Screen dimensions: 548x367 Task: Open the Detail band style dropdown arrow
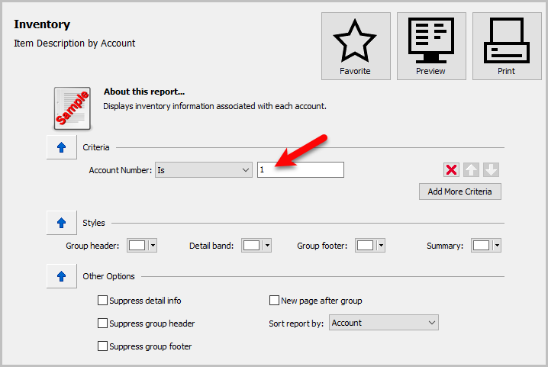point(267,246)
